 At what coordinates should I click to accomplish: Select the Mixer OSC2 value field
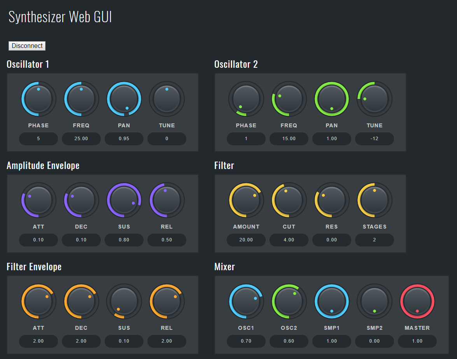289,341
